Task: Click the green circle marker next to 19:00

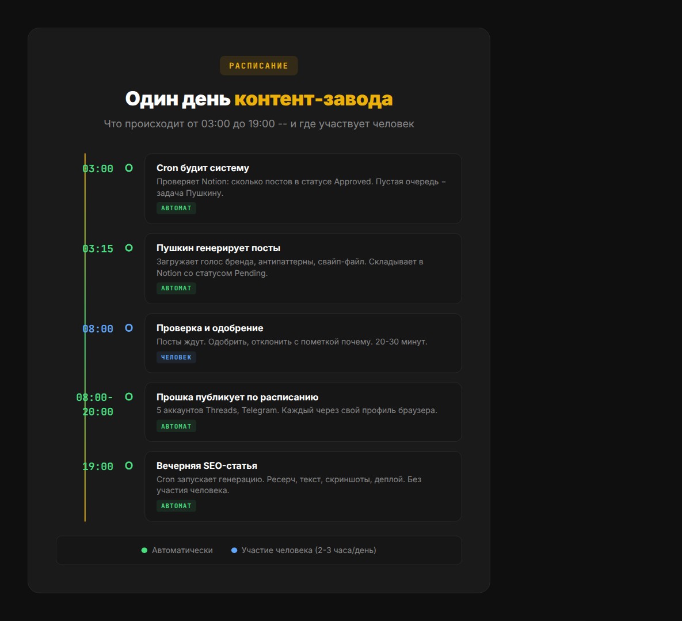Action: coord(129,466)
